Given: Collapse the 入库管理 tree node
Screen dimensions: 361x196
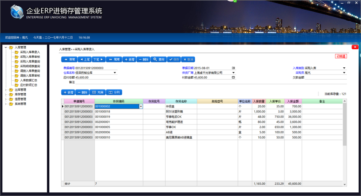Looking at the screenshot, I should pyautogui.click(x=6, y=47).
